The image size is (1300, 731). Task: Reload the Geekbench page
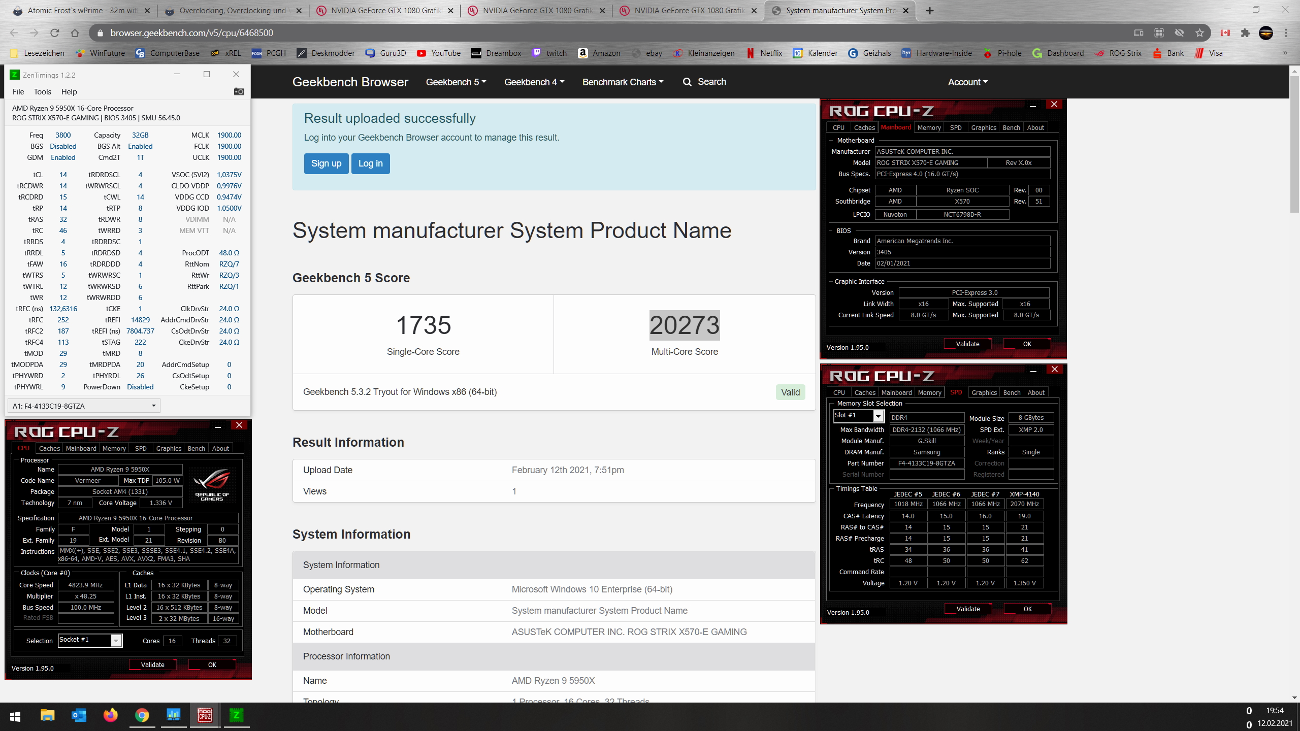click(x=54, y=33)
